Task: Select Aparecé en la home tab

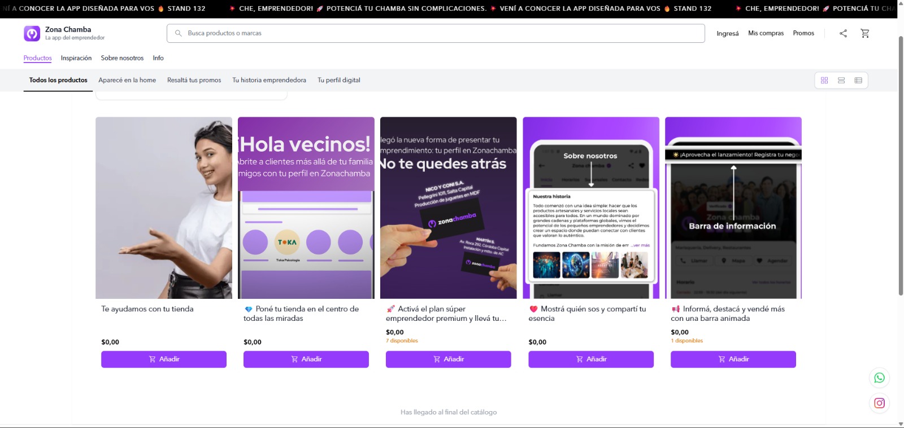Action: pyautogui.click(x=127, y=80)
